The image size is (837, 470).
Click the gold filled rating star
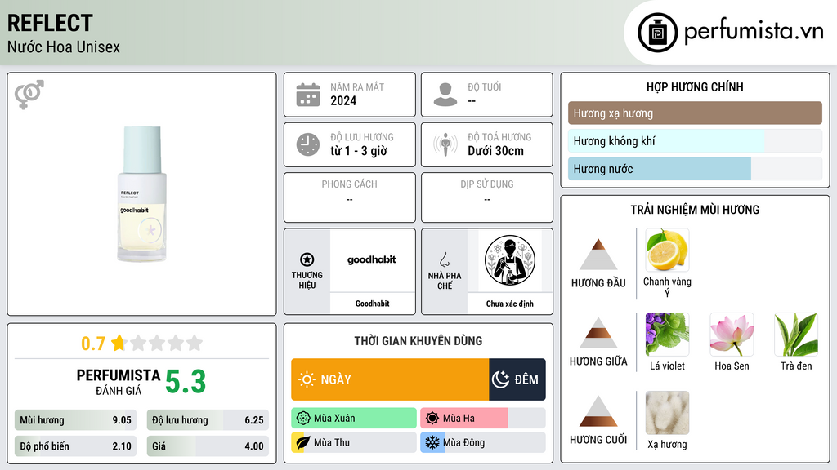click(x=119, y=343)
